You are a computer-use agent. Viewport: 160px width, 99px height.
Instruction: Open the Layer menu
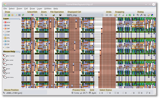click(x=39, y=9)
